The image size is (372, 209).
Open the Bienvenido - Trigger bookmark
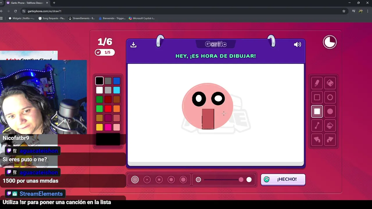click(112, 18)
